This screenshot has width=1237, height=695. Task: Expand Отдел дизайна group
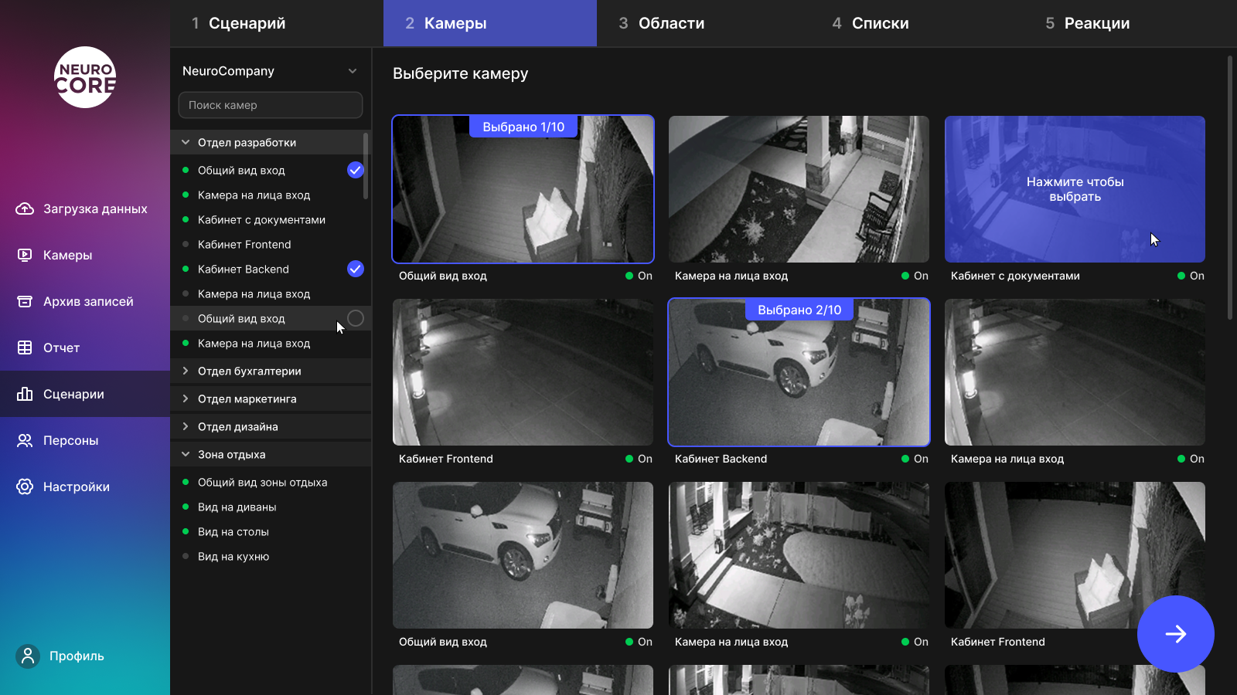coord(271,426)
